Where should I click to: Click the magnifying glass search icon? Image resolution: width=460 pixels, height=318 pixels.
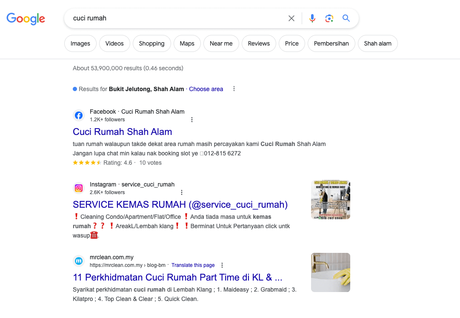[346, 18]
